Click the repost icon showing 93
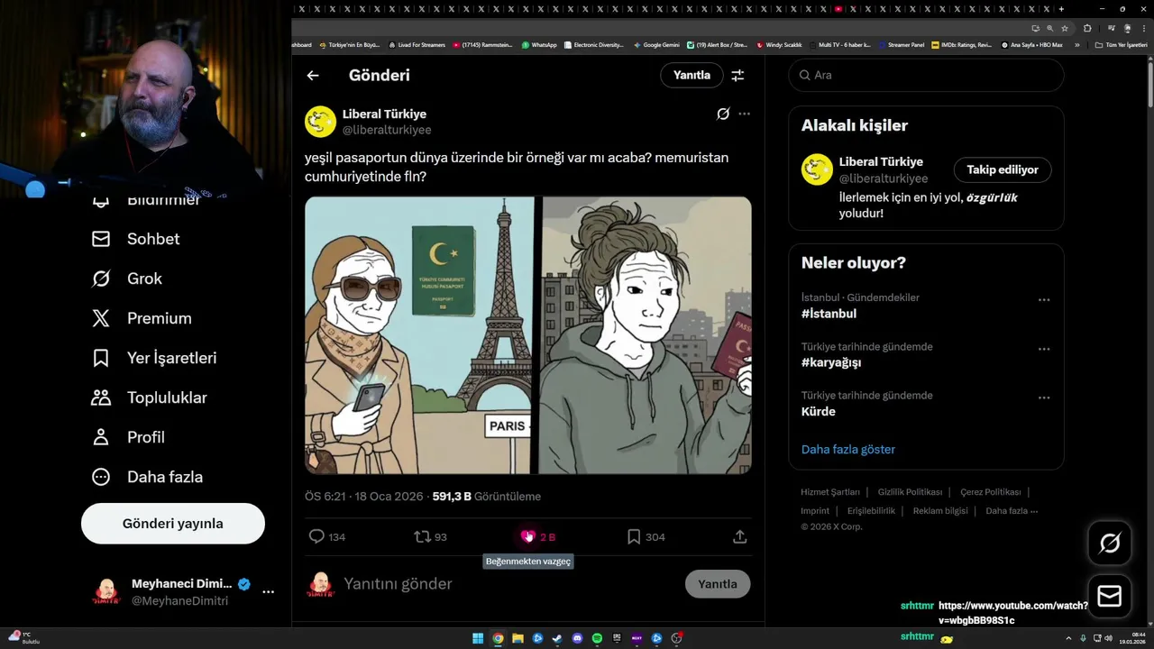 click(x=422, y=536)
